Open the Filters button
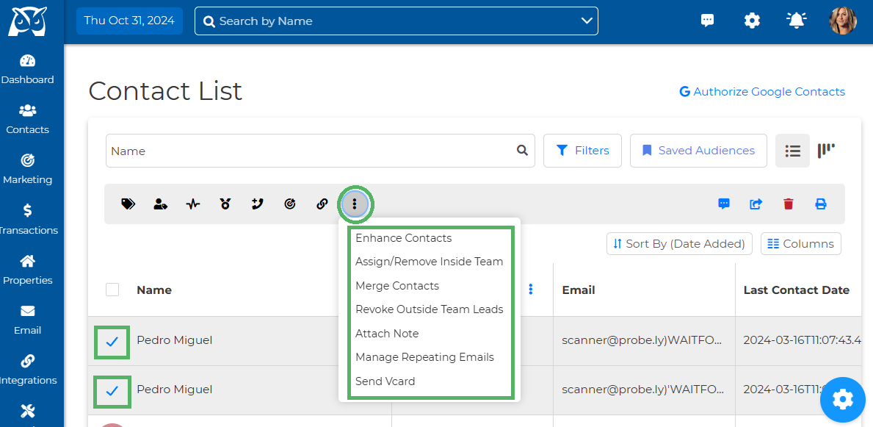The image size is (873, 427). 582,151
